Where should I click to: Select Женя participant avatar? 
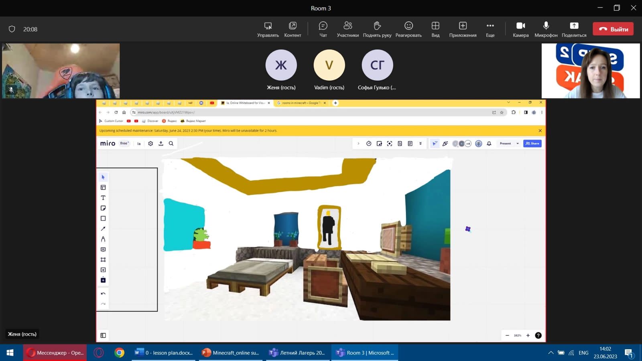(281, 65)
